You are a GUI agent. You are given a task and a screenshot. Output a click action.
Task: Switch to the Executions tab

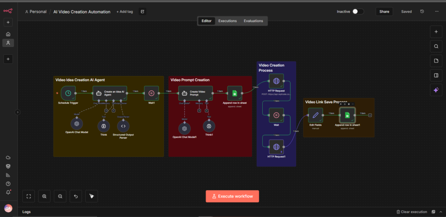(227, 21)
